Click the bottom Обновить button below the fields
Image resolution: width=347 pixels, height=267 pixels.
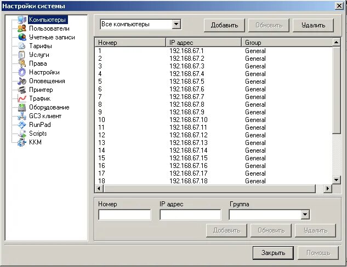pyautogui.click(x=271, y=230)
